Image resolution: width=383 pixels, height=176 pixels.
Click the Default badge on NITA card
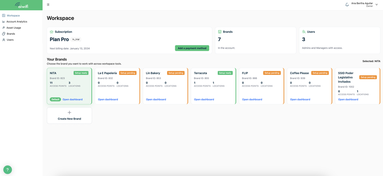click(x=55, y=99)
